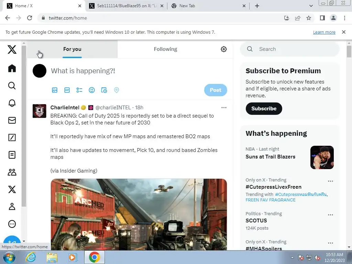Show hidden system tray icons arrow
Viewport: 352px width, 264px height.
[292, 257]
